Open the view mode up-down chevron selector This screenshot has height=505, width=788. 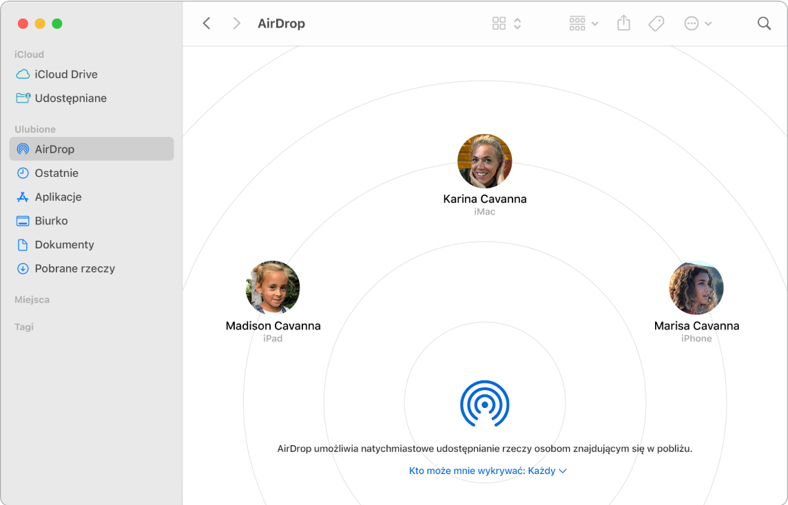click(517, 23)
